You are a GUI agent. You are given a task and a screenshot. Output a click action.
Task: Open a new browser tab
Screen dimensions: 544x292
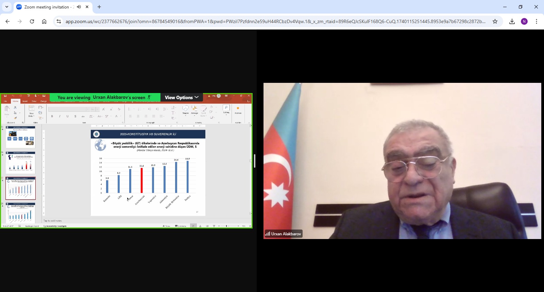(99, 7)
